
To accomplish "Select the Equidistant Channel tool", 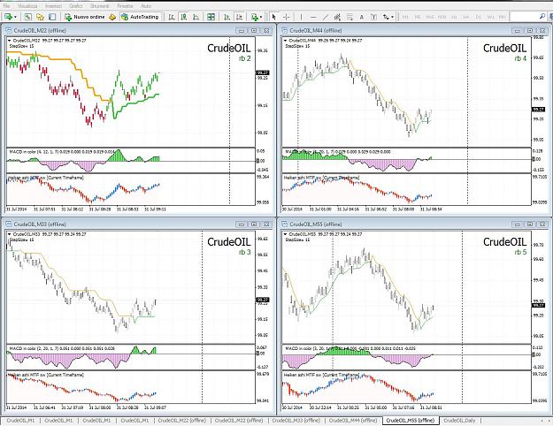I will tap(337, 17).
